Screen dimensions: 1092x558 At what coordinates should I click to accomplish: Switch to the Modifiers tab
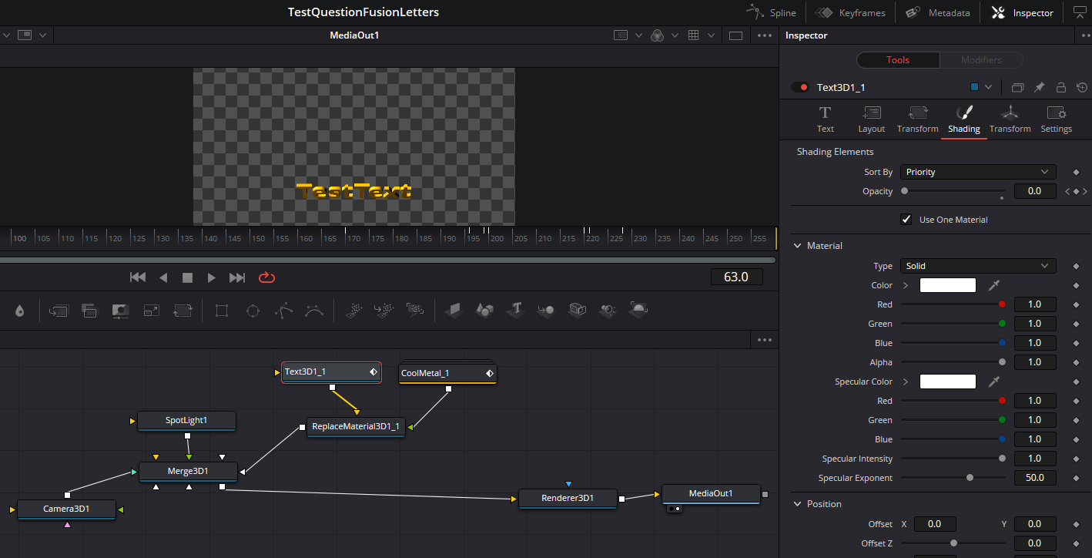(x=981, y=60)
